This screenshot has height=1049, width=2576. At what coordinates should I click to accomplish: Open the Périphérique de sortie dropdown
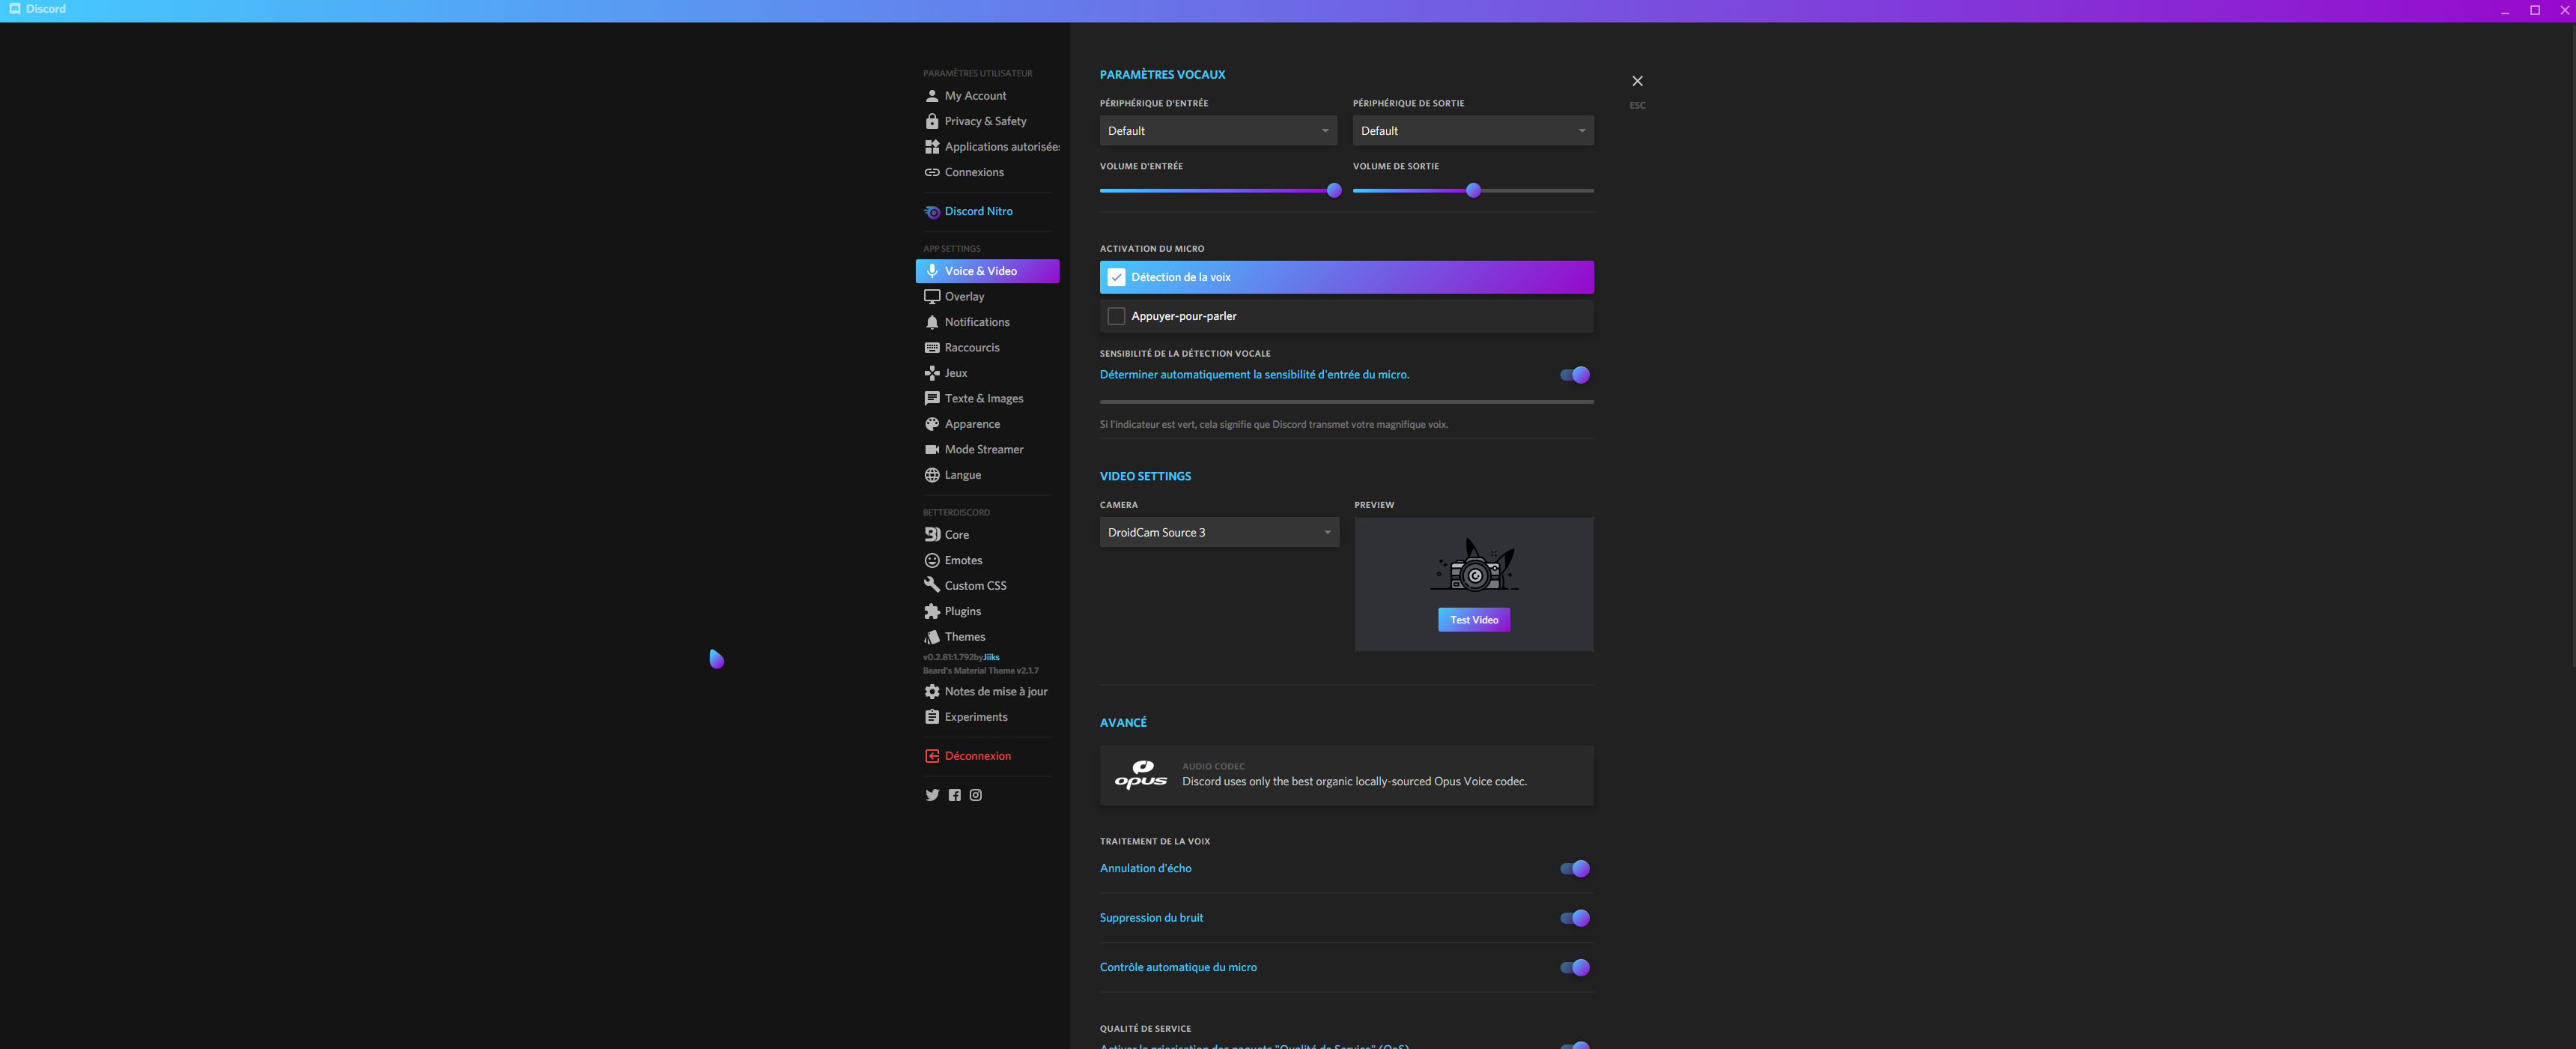click(1472, 131)
